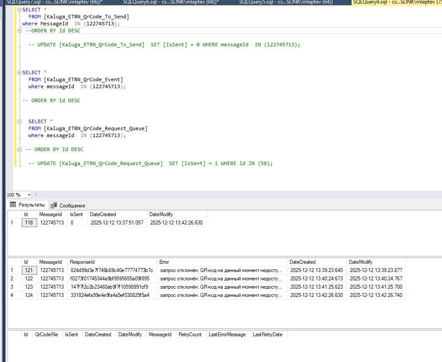The image size is (442, 362).
Task: Collapse the --ORDER BY Id DESC comment block
Action: point(20,31)
